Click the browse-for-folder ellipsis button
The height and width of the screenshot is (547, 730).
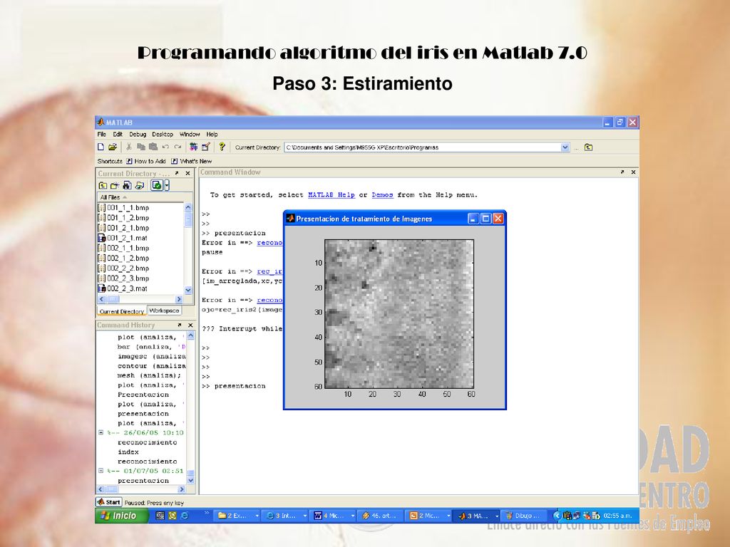coord(576,148)
